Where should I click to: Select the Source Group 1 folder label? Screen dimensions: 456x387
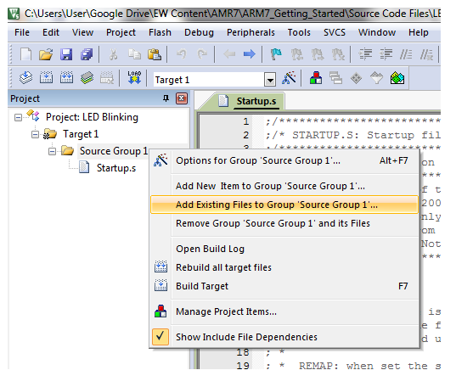[x=114, y=151]
